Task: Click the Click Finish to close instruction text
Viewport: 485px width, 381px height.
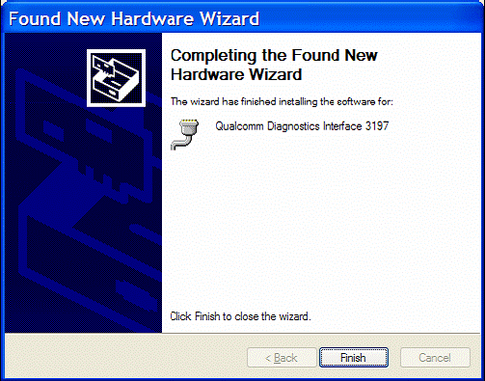Action: pos(240,316)
